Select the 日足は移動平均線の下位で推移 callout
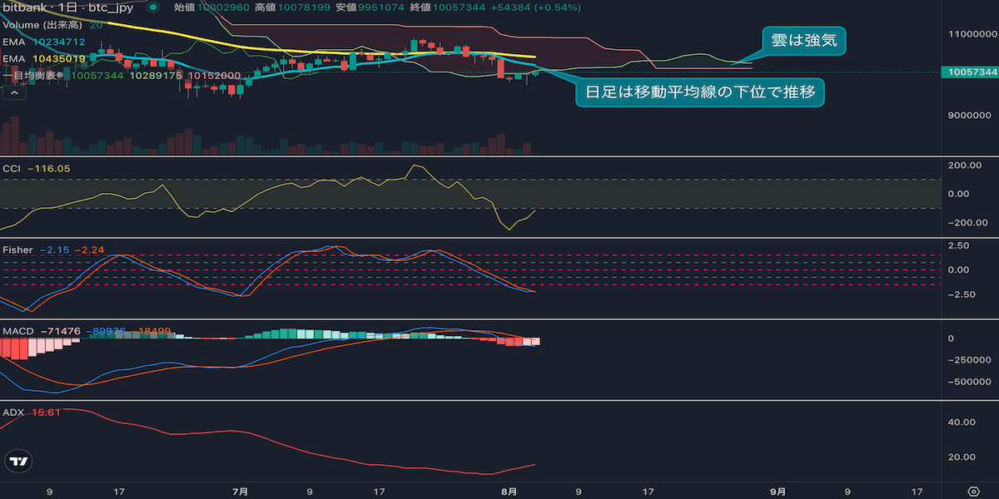Screen dimensions: 999x499 [700, 91]
